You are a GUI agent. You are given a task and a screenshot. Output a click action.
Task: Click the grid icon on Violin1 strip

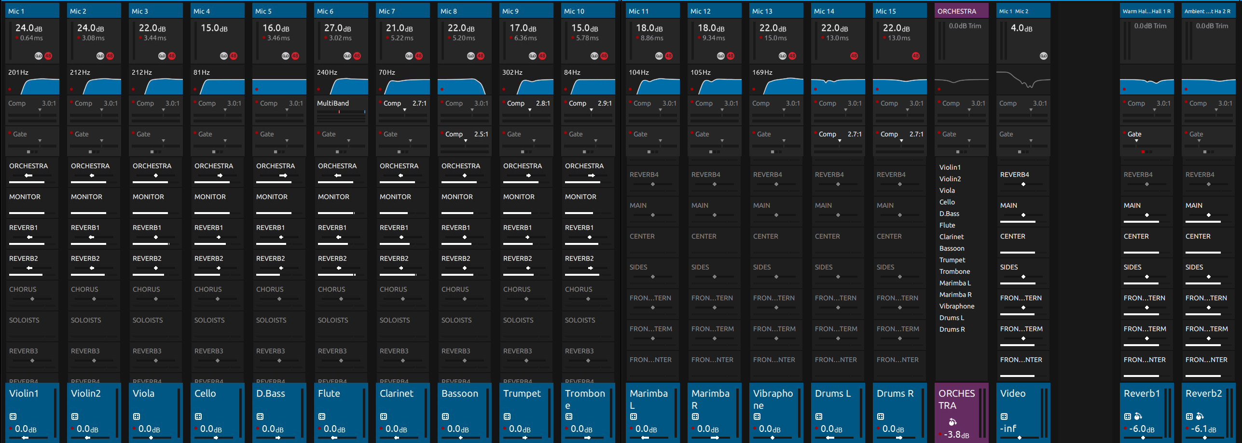click(13, 416)
